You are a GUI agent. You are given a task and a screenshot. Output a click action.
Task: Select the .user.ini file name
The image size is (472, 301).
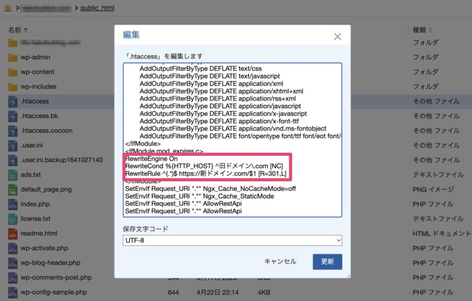32,146
